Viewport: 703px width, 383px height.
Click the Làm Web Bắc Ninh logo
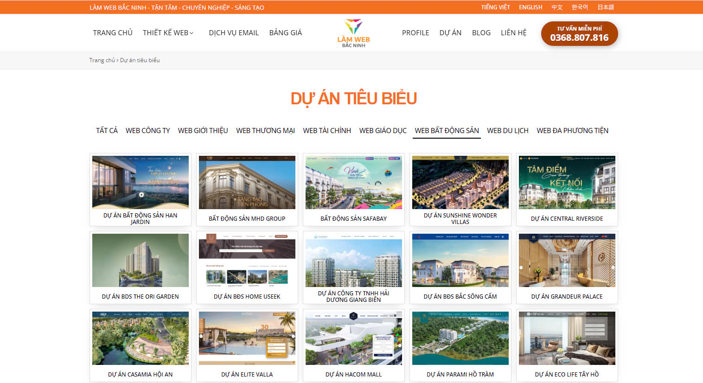click(x=353, y=33)
